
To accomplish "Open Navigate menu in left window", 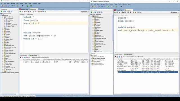I will [13, 3].
